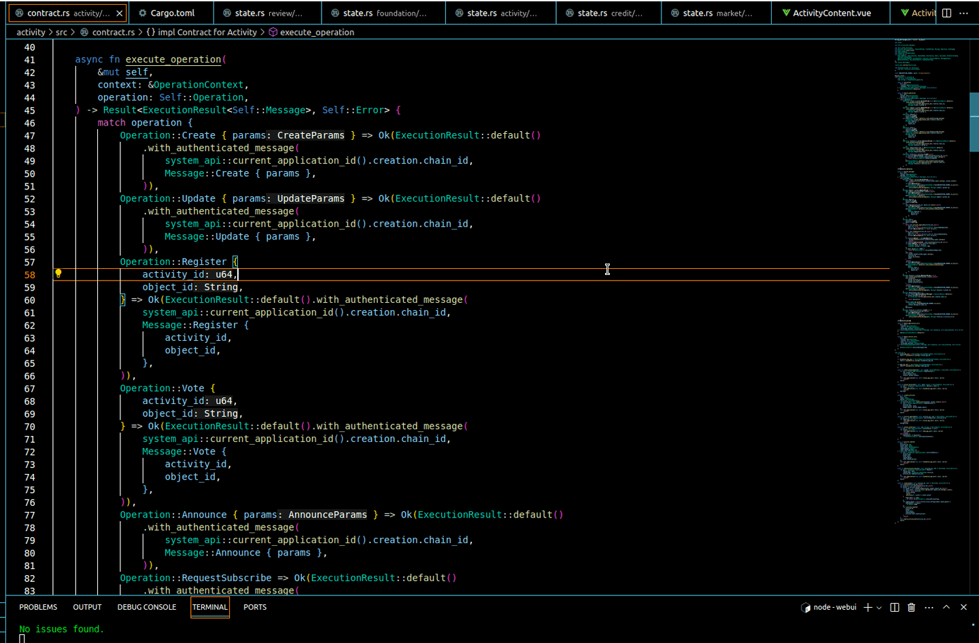This screenshot has height=643, width=979.
Task: Maximize the panel size with caret icon
Action: click(946, 607)
